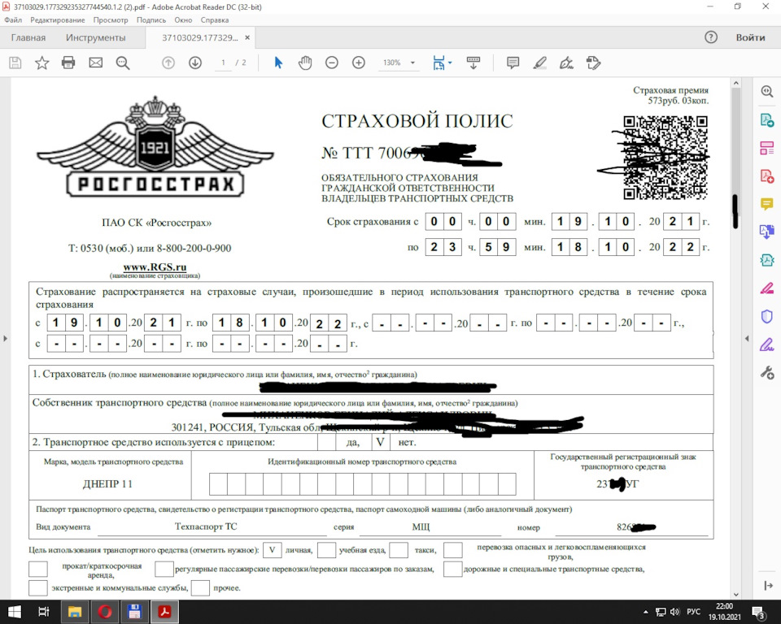781x624 pixels.
Task: Click the current page number field
Action: click(224, 63)
